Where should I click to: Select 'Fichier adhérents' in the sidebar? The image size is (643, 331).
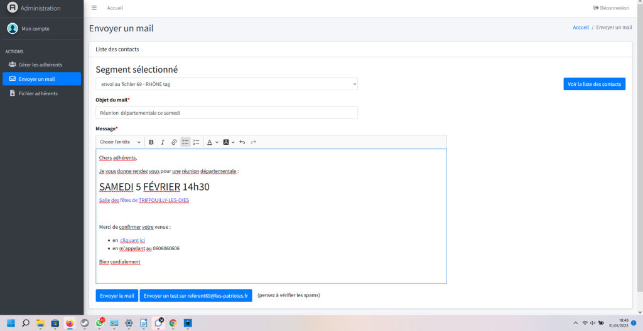pos(38,93)
